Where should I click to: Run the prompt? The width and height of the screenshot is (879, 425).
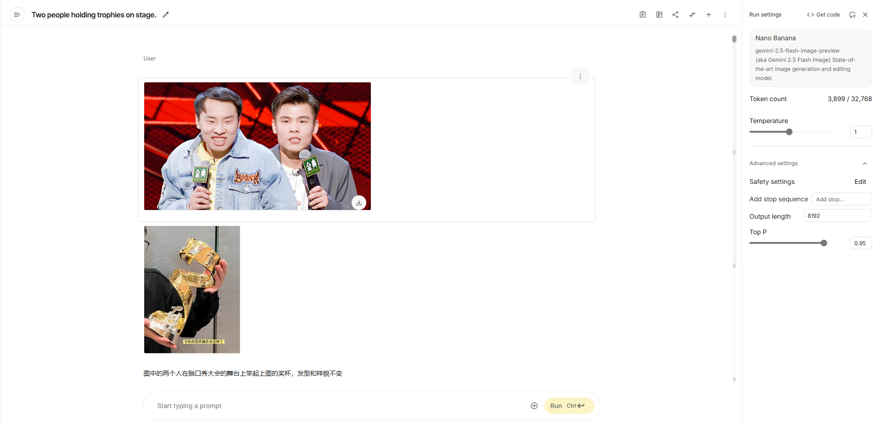pyautogui.click(x=569, y=406)
